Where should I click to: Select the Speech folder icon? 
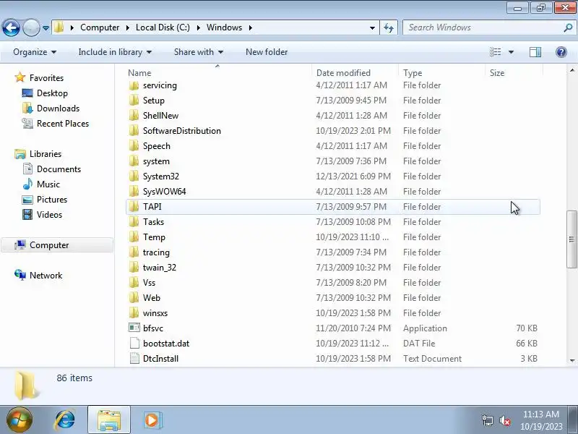(134, 146)
